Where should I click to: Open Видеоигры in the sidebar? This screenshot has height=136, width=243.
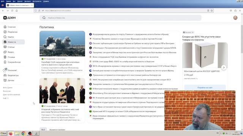click(11, 76)
